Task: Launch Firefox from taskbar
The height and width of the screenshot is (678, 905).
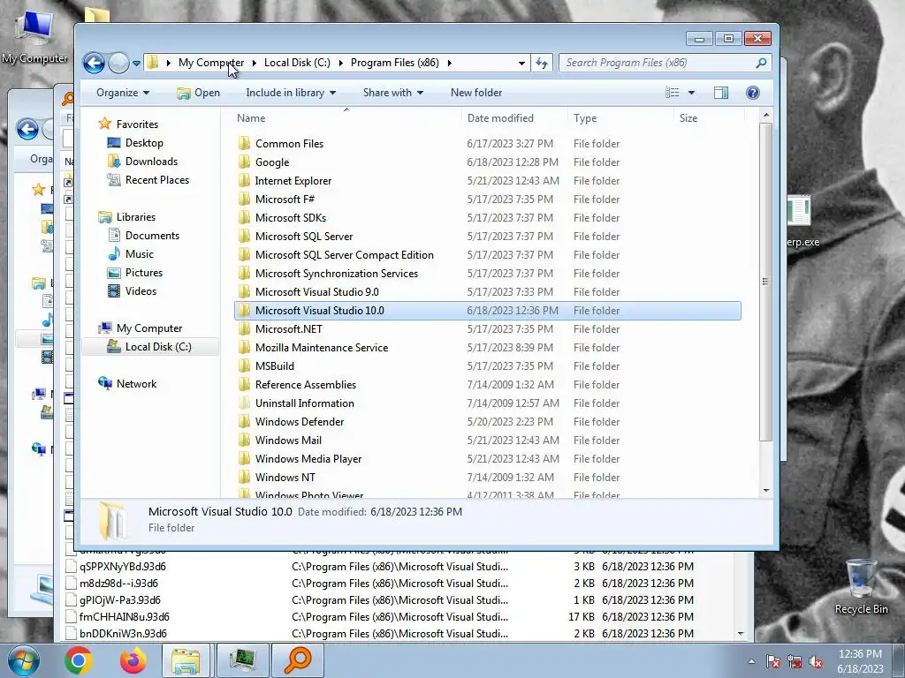Action: (x=133, y=660)
